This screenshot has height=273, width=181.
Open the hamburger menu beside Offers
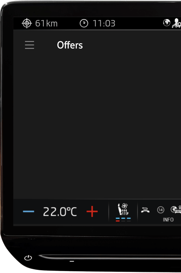pos(29,45)
